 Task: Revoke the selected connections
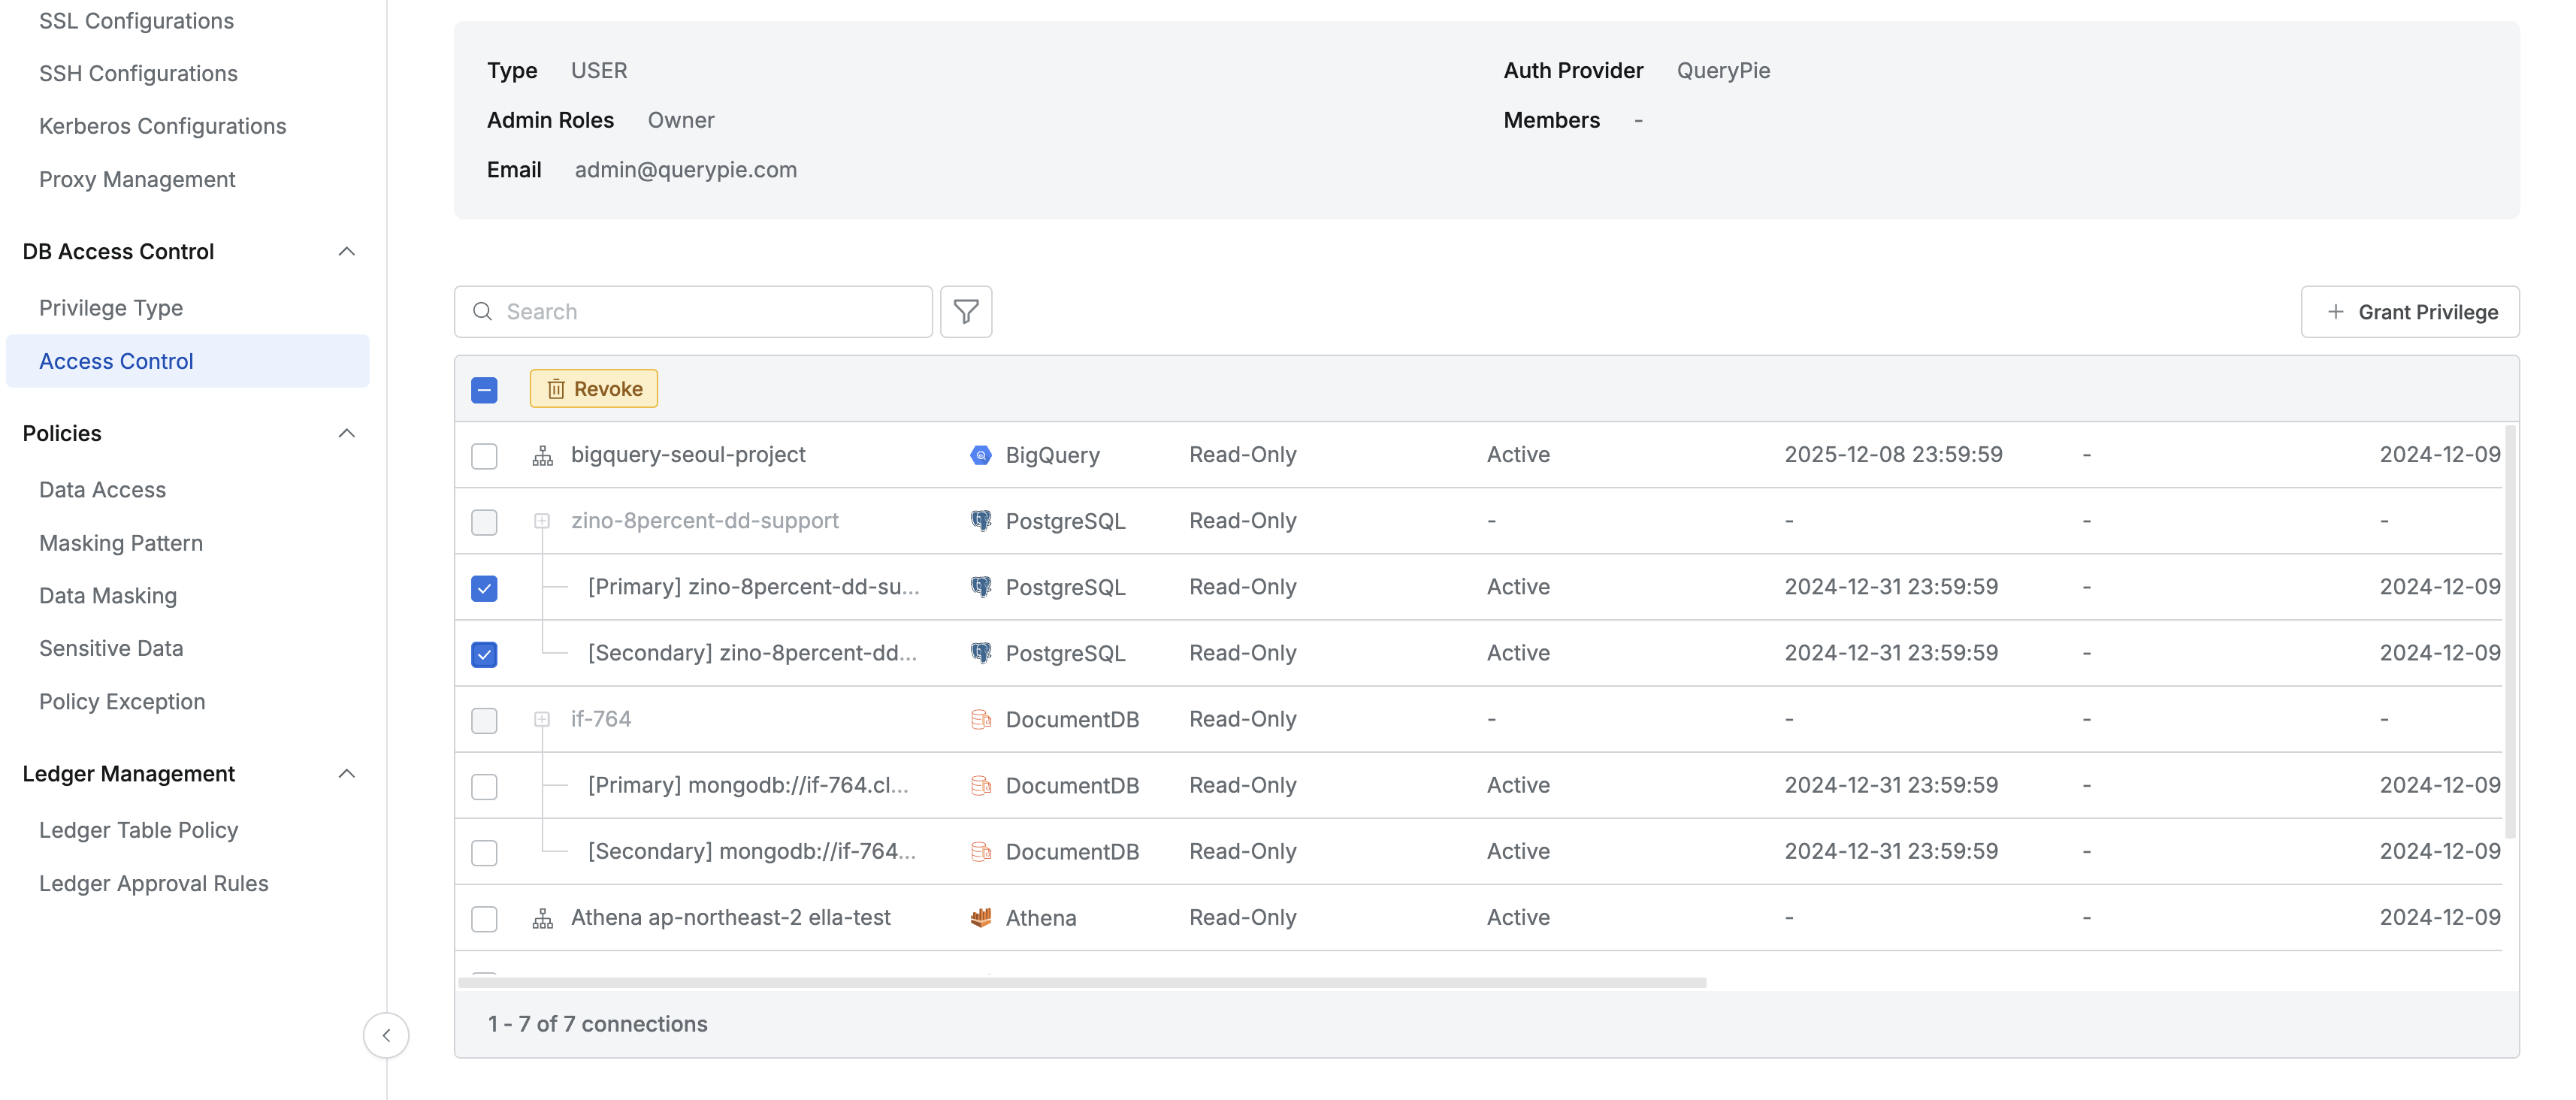click(x=594, y=389)
